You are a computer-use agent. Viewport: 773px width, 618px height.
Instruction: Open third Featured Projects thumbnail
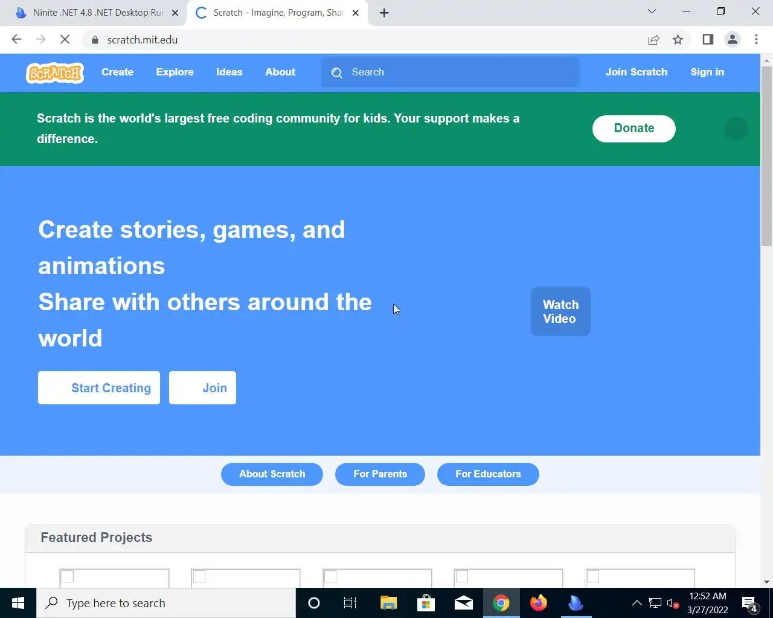pos(377,578)
